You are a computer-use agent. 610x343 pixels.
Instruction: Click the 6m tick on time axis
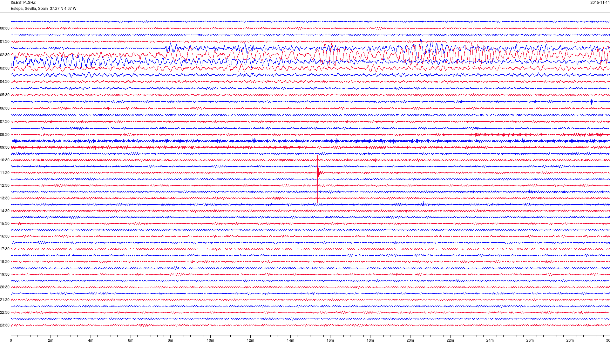tap(131, 340)
